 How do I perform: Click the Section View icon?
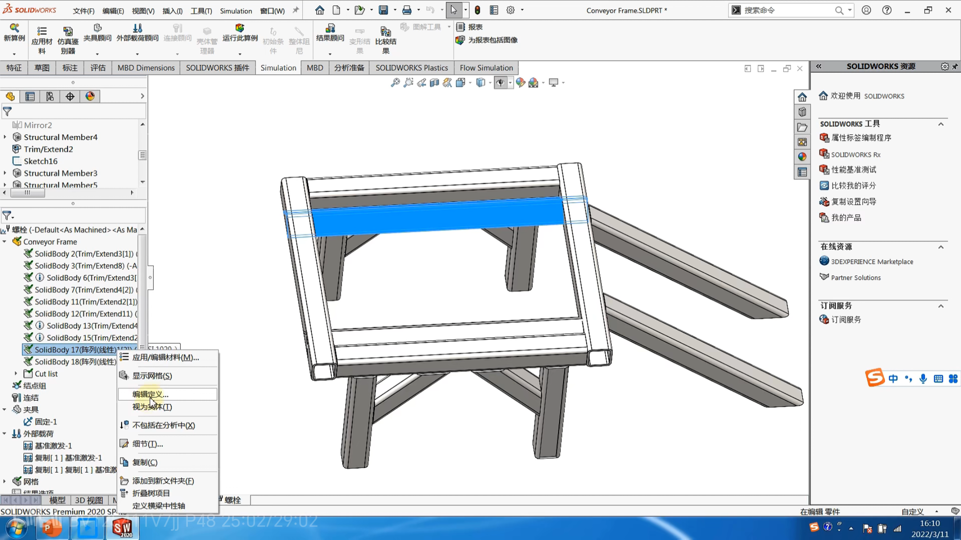[434, 82]
